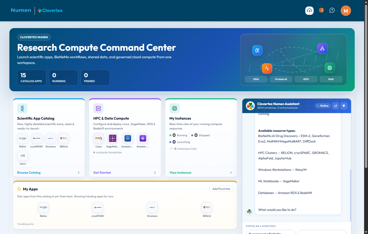Choose the second Amazon purple template icon

[x=143, y=138]
